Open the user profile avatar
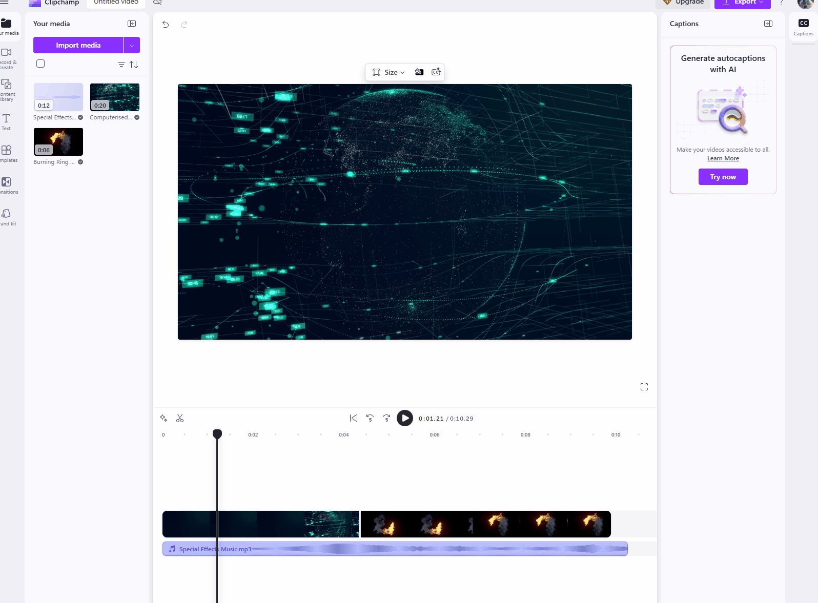 [x=805, y=3]
